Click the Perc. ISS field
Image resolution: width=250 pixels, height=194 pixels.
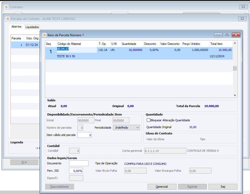click(x=76, y=171)
